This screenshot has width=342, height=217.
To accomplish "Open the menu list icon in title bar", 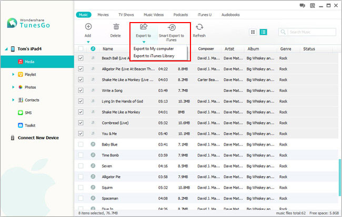I will coord(313,5).
